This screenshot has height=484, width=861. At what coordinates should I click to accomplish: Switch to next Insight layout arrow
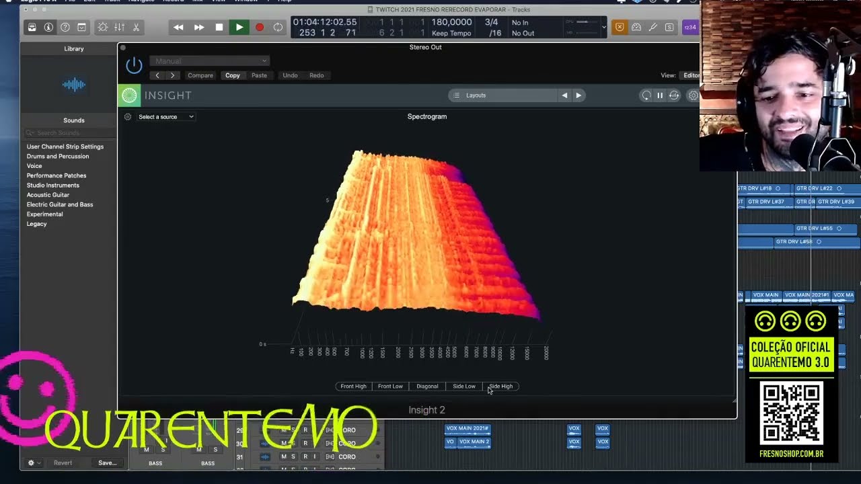point(578,95)
